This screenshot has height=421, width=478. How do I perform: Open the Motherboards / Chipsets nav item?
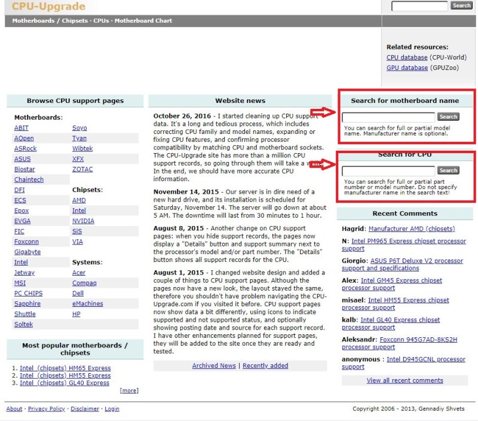coord(50,21)
